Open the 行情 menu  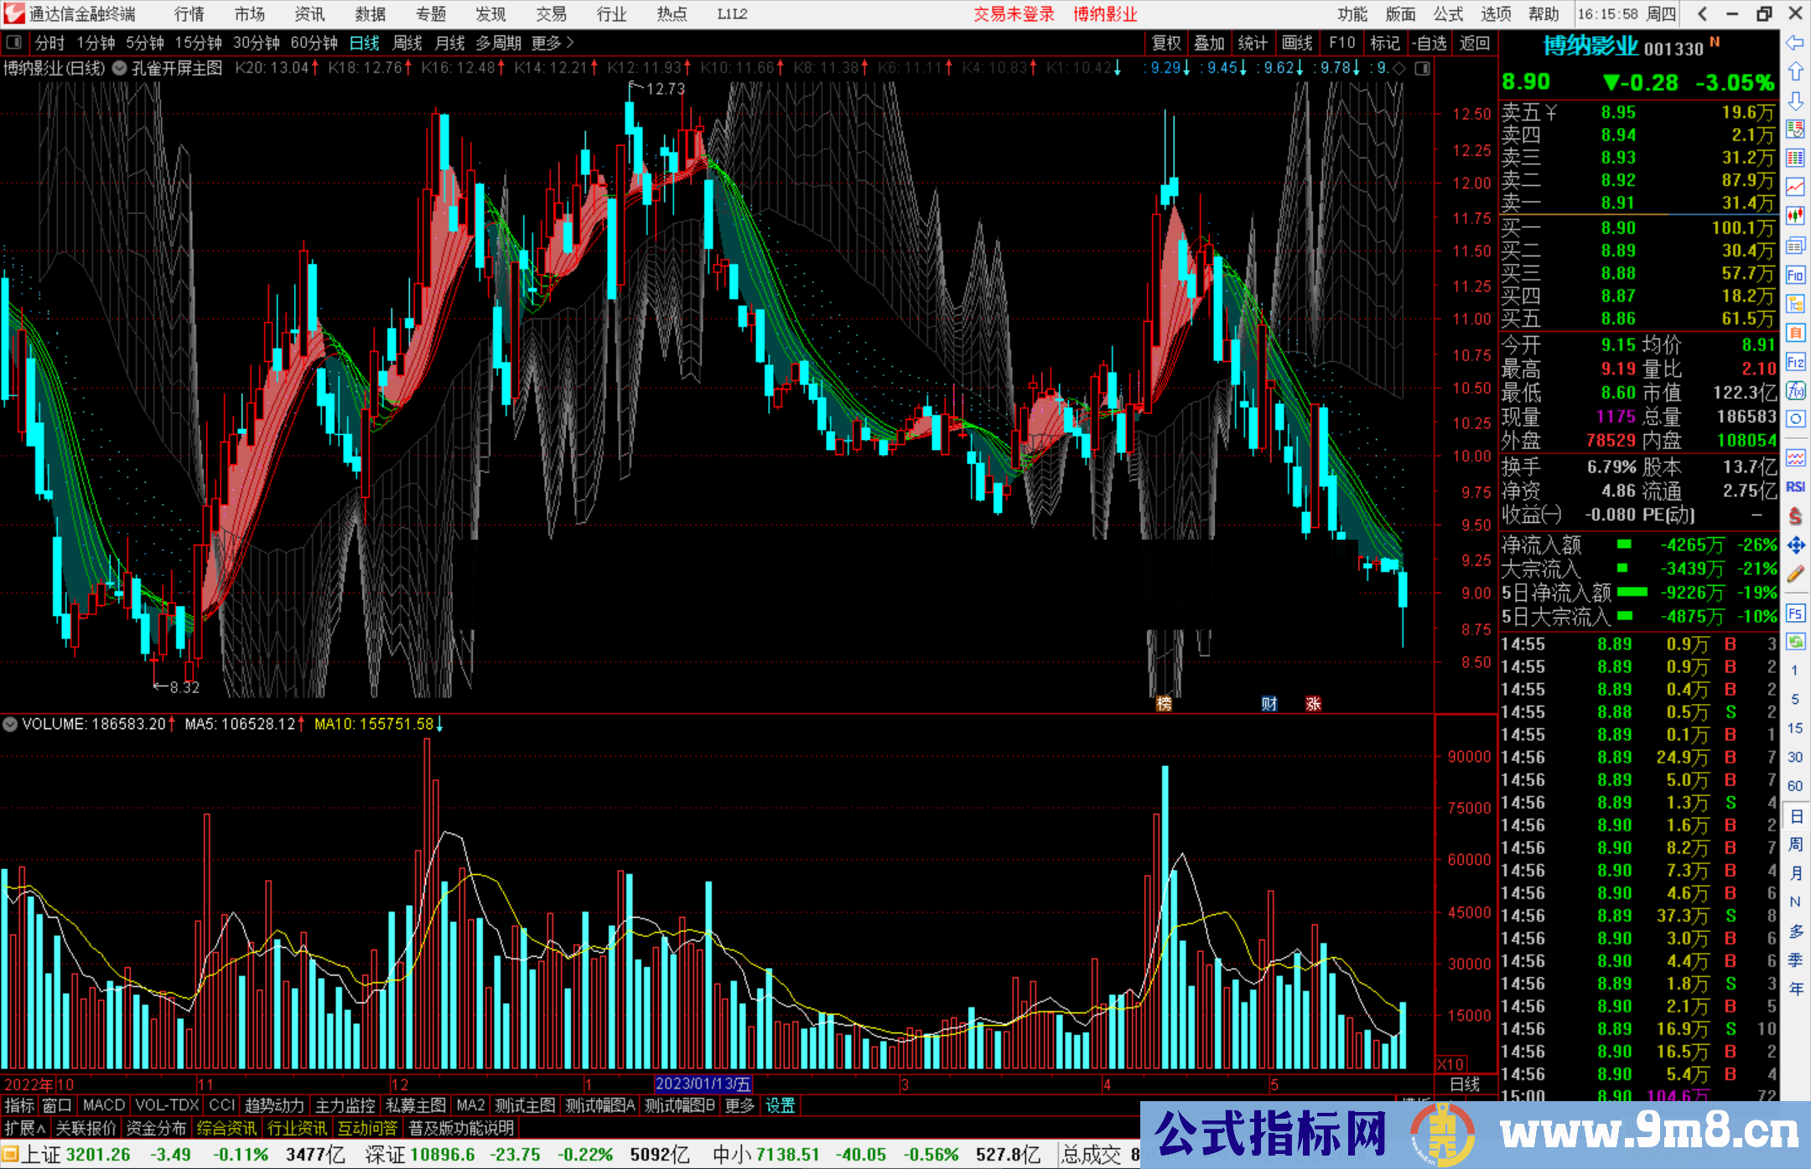[189, 14]
